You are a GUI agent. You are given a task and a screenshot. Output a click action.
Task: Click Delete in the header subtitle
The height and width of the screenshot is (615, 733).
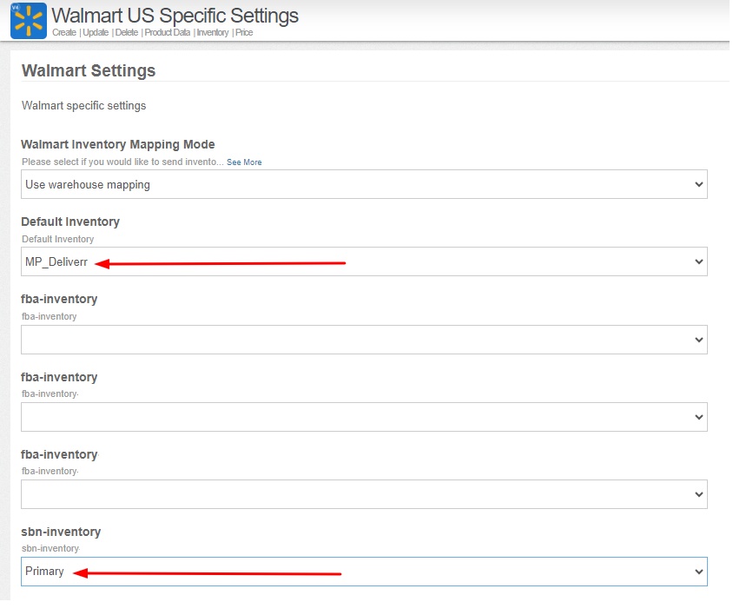pos(126,32)
